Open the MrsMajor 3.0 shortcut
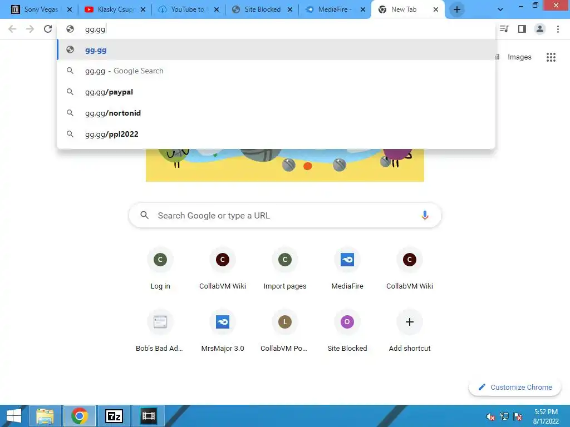Viewport: 570px width, 427px height. point(223,331)
